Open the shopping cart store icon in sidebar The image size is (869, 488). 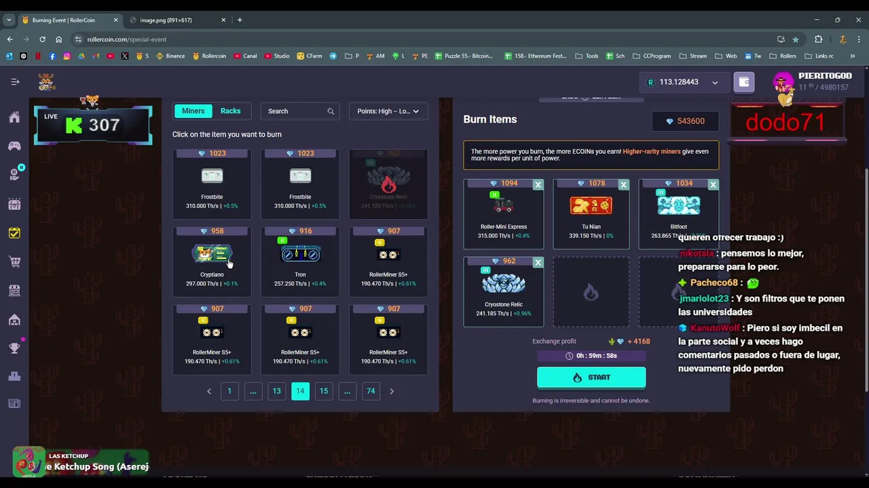click(x=14, y=262)
